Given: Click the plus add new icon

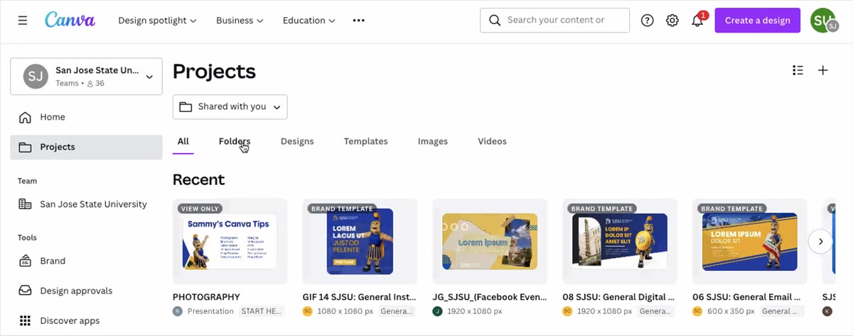Looking at the screenshot, I should (x=822, y=70).
